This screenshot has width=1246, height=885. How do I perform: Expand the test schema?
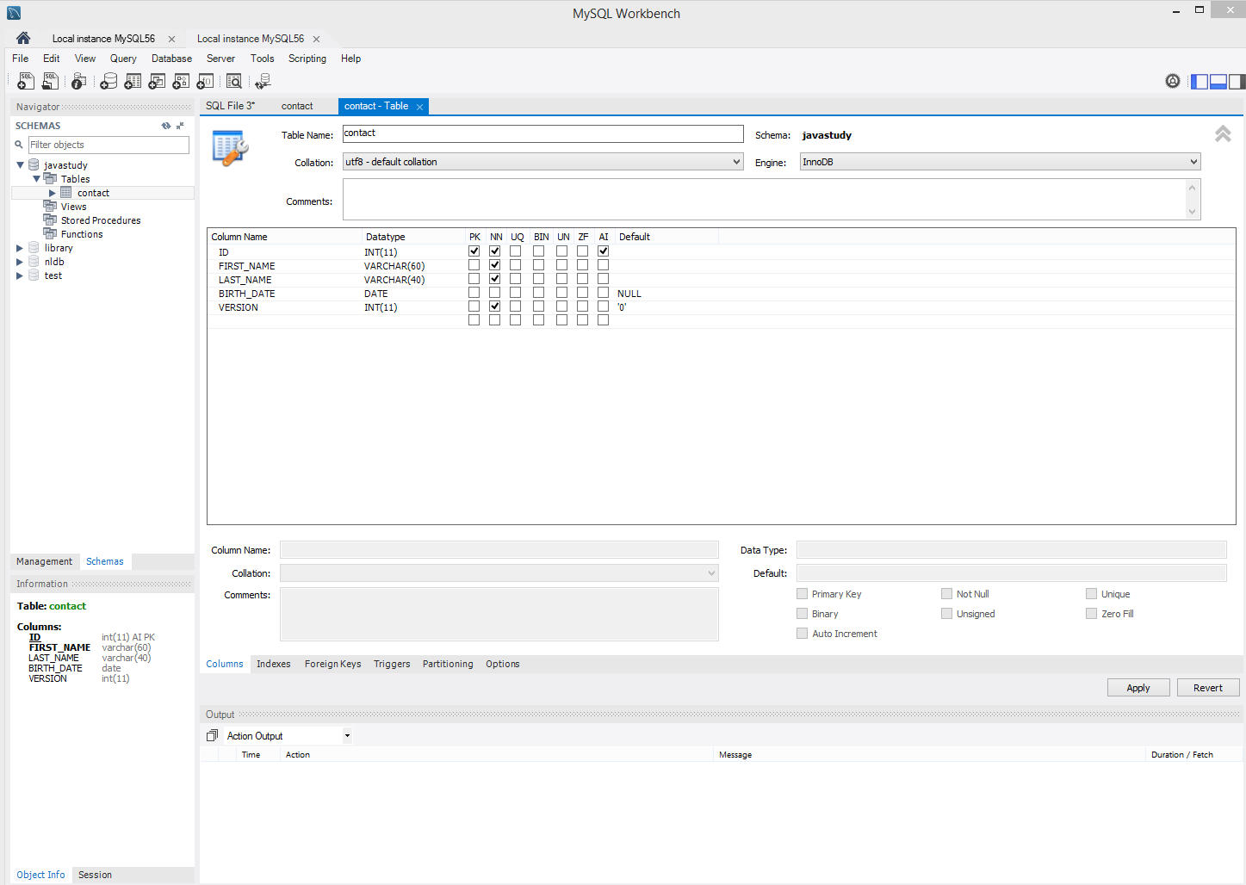20,275
